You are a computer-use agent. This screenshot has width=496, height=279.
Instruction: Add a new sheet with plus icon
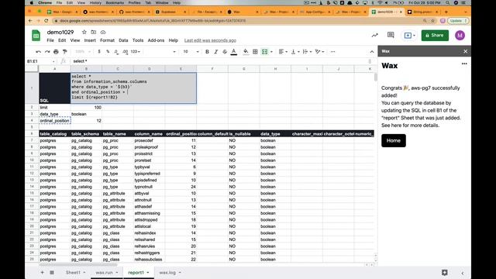pos(42,272)
